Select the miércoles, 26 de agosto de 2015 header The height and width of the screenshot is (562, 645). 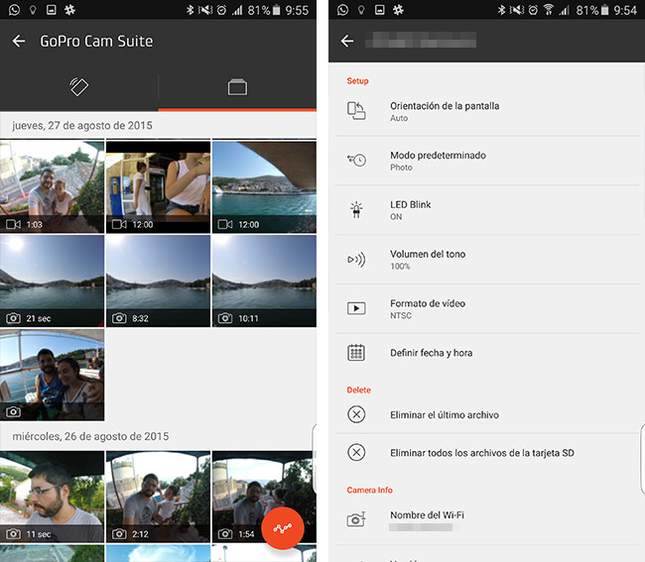point(90,436)
